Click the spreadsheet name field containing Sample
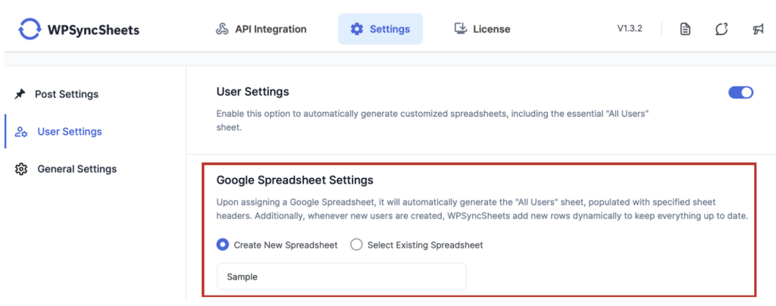Image resolution: width=776 pixels, height=306 pixels. tap(342, 276)
